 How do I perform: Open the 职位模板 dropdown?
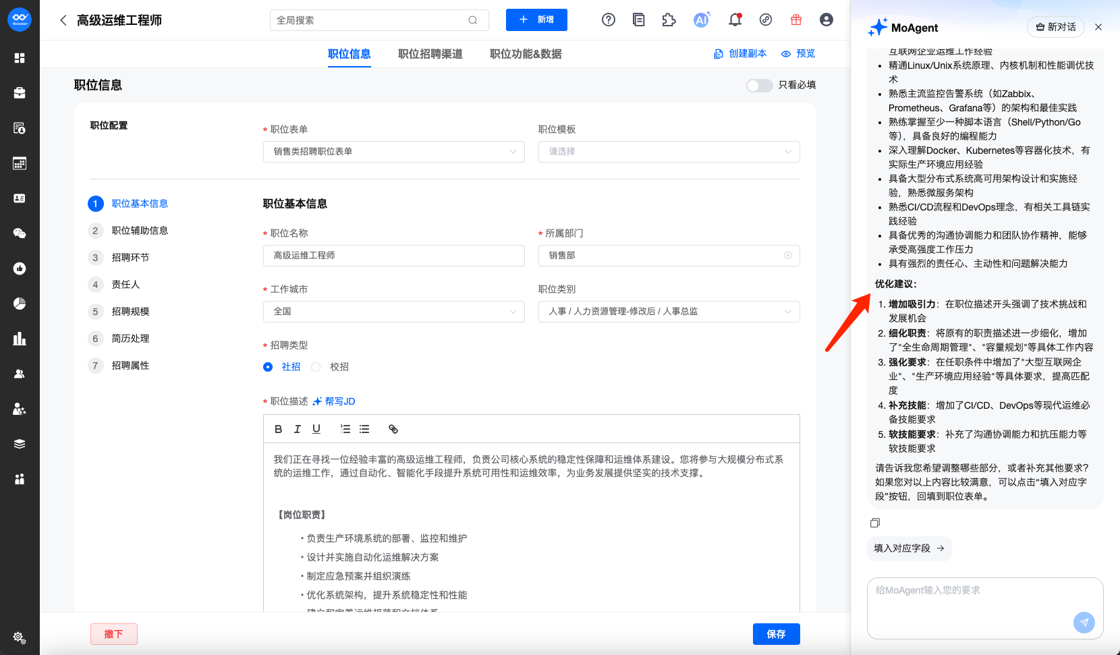[669, 152]
